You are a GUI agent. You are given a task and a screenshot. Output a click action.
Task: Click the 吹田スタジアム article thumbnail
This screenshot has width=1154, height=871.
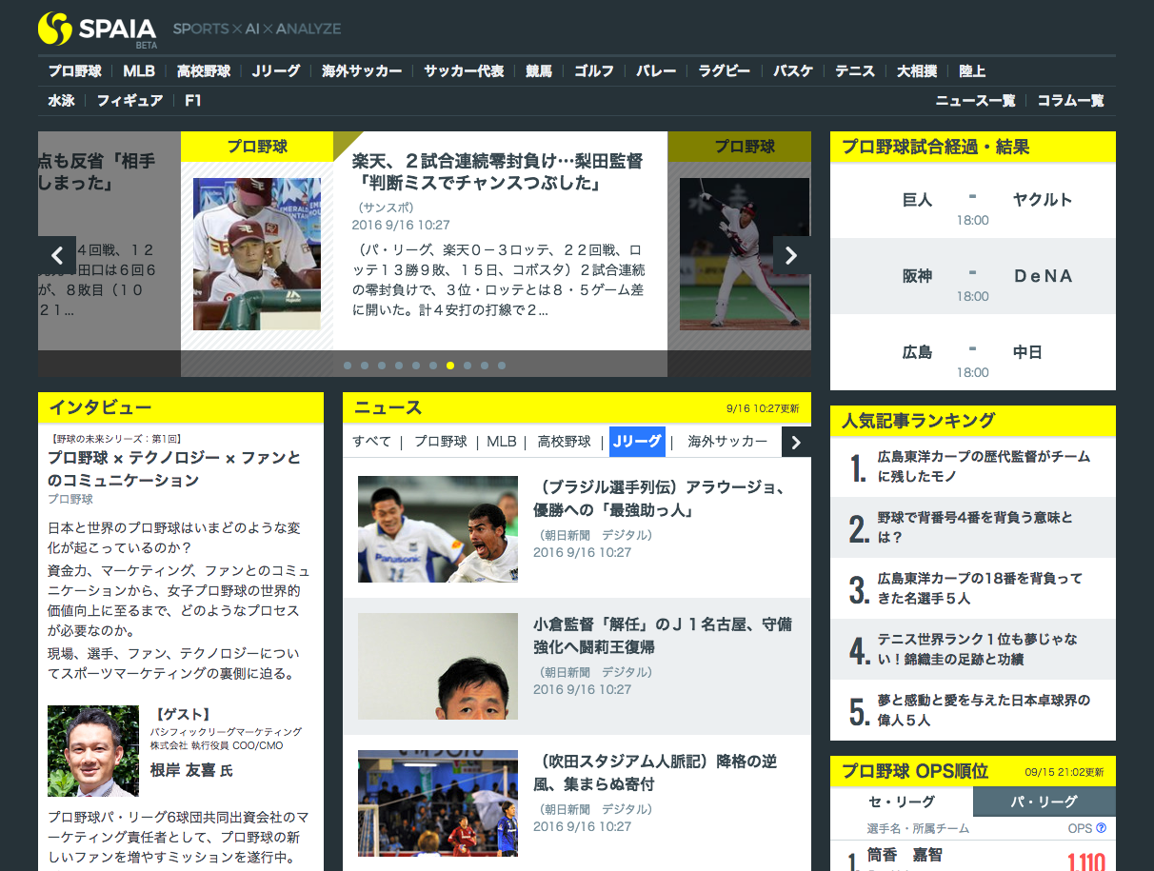438,803
